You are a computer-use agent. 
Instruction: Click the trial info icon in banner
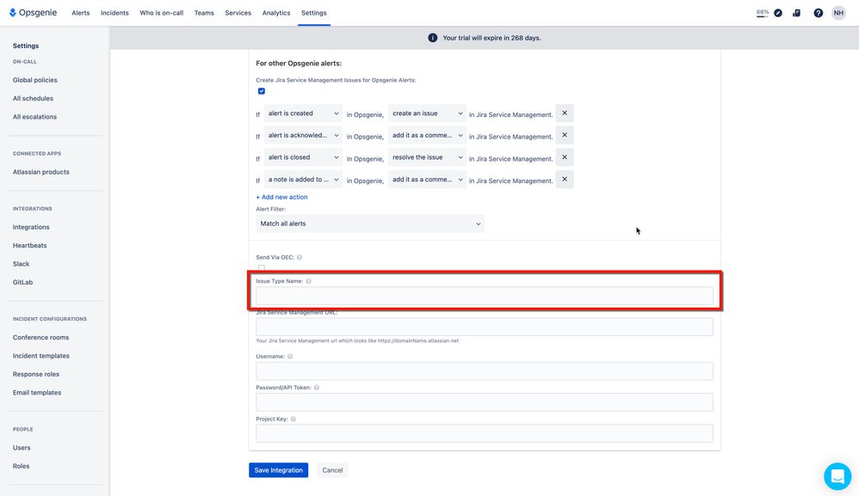click(x=433, y=38)
